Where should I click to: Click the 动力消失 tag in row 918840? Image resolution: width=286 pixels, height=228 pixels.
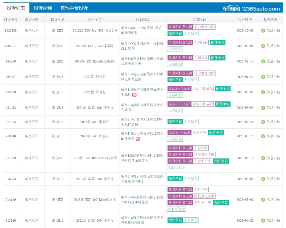pyautogui.click(x=199, y=133)
